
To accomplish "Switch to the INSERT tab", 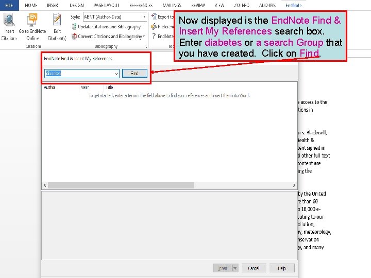I will 53,5.
